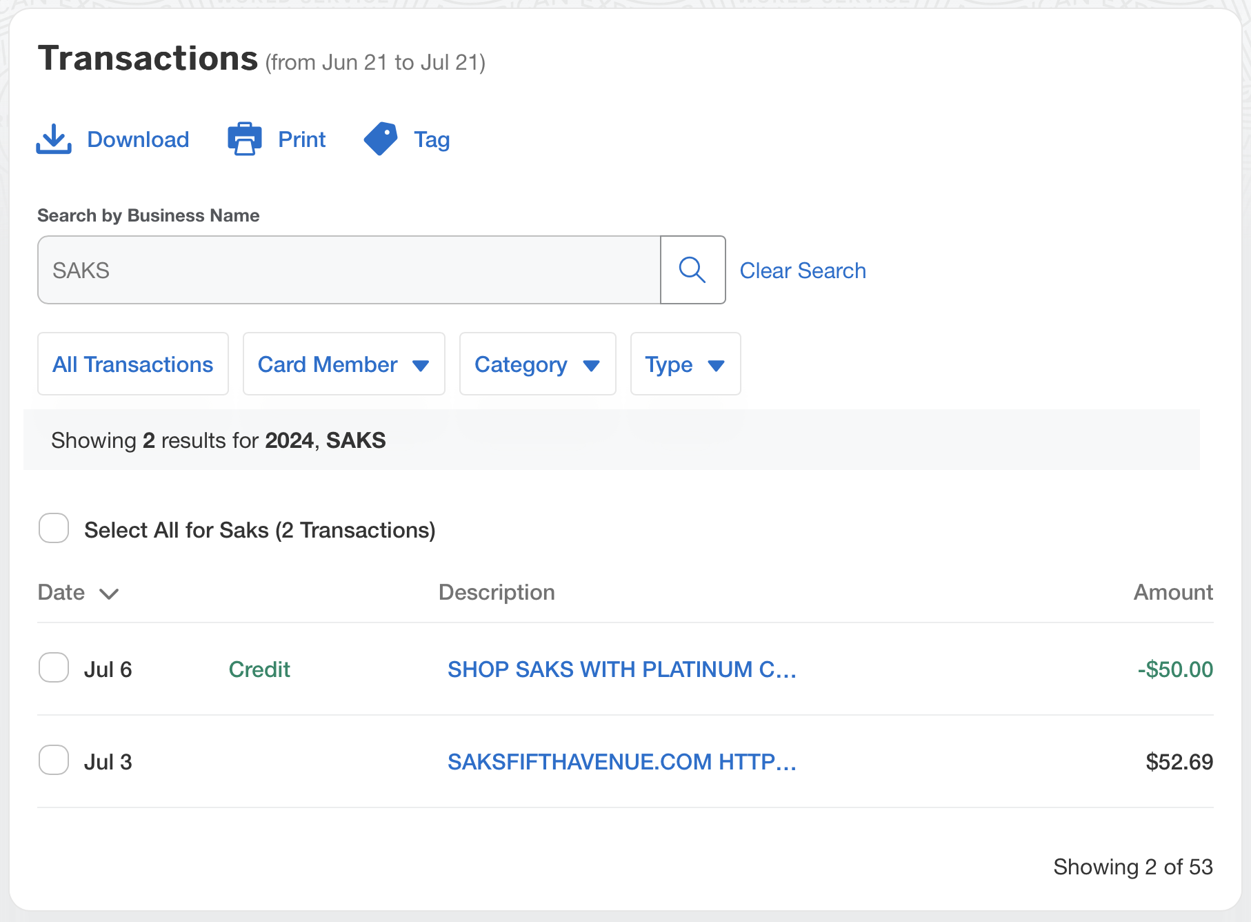Sort by the Date column chevron
The height and width of the screenshot is (922, 1251).
pos(109,594)
